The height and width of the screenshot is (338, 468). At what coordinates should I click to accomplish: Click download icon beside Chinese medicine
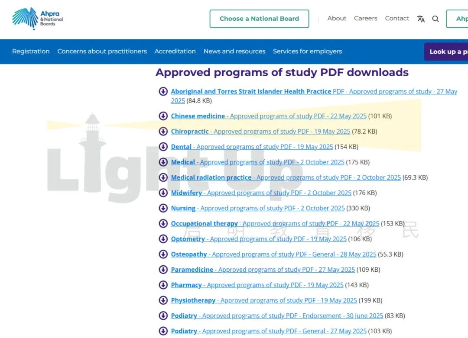[163, 116]
